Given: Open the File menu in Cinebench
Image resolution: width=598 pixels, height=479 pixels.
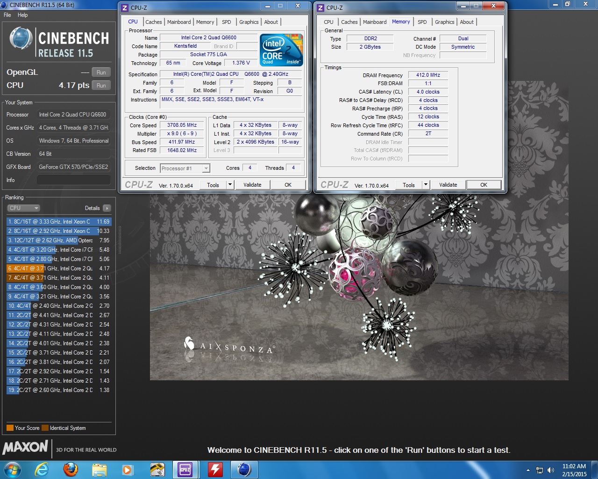Looking at the screenshot, I should click(7, 15).
